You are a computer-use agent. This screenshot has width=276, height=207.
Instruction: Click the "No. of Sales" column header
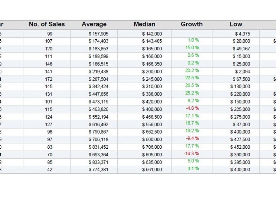(x=47, y=24)
